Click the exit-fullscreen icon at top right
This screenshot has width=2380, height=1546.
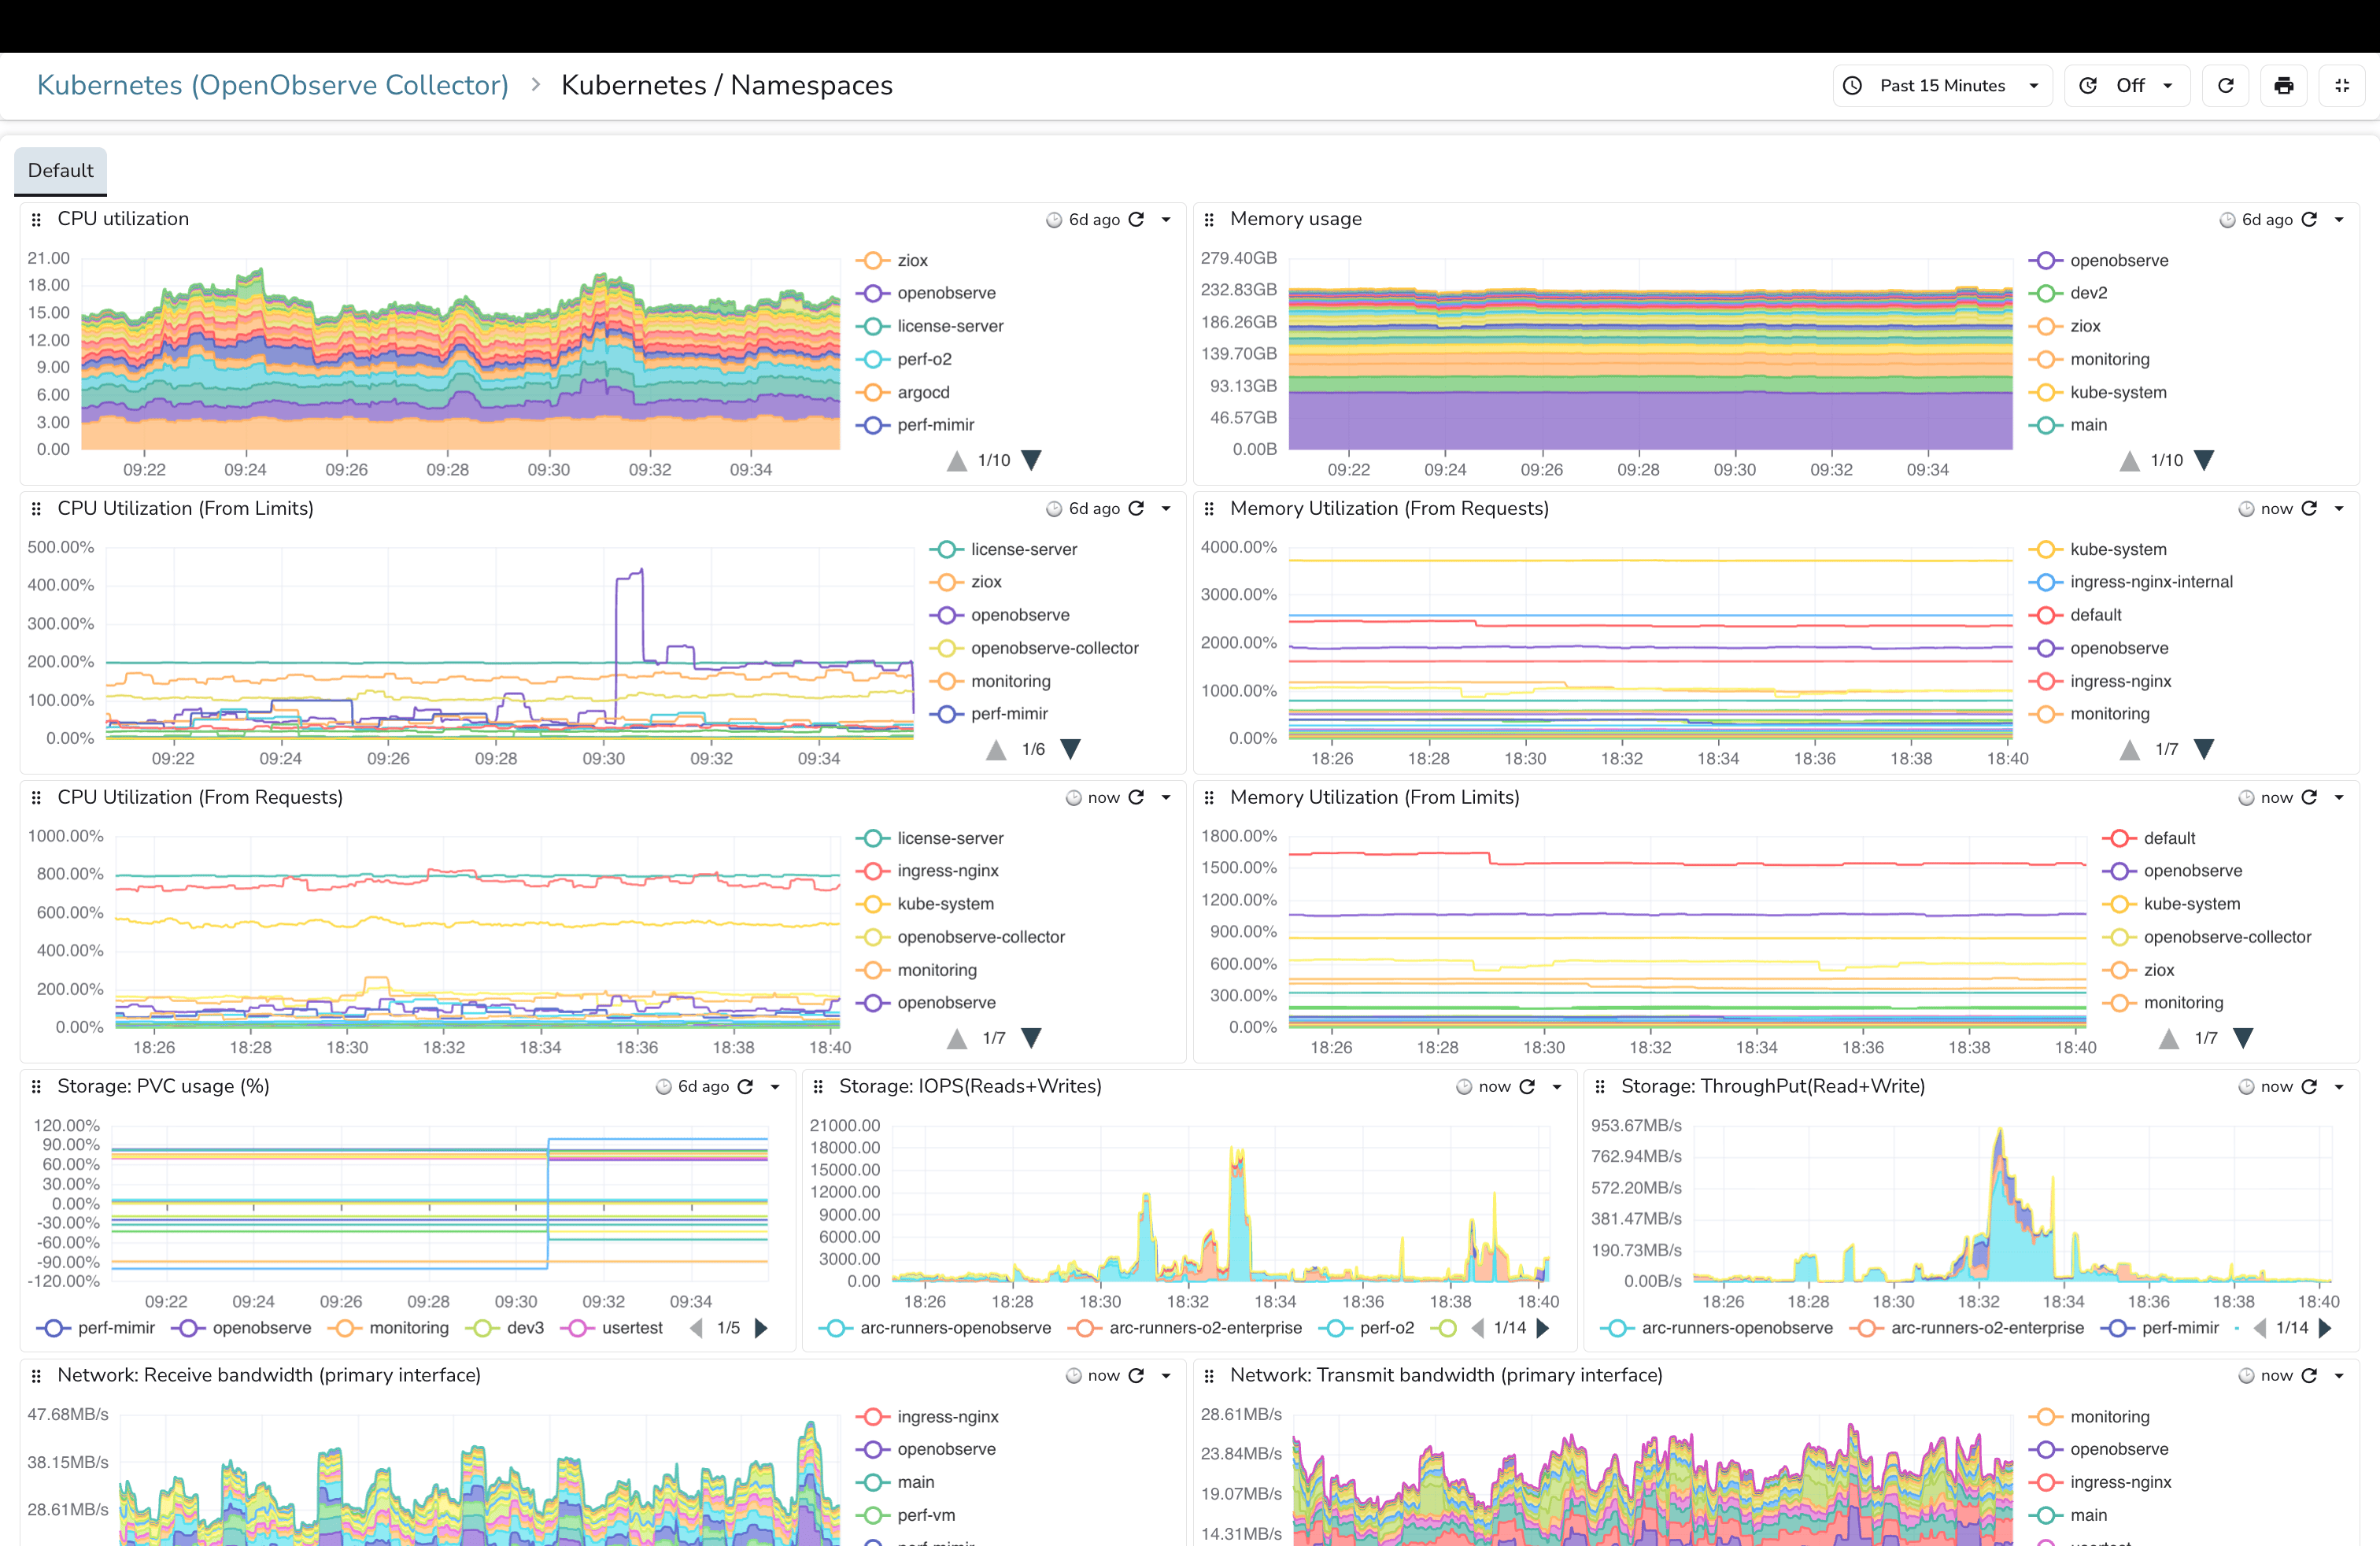coord(2342,85)
